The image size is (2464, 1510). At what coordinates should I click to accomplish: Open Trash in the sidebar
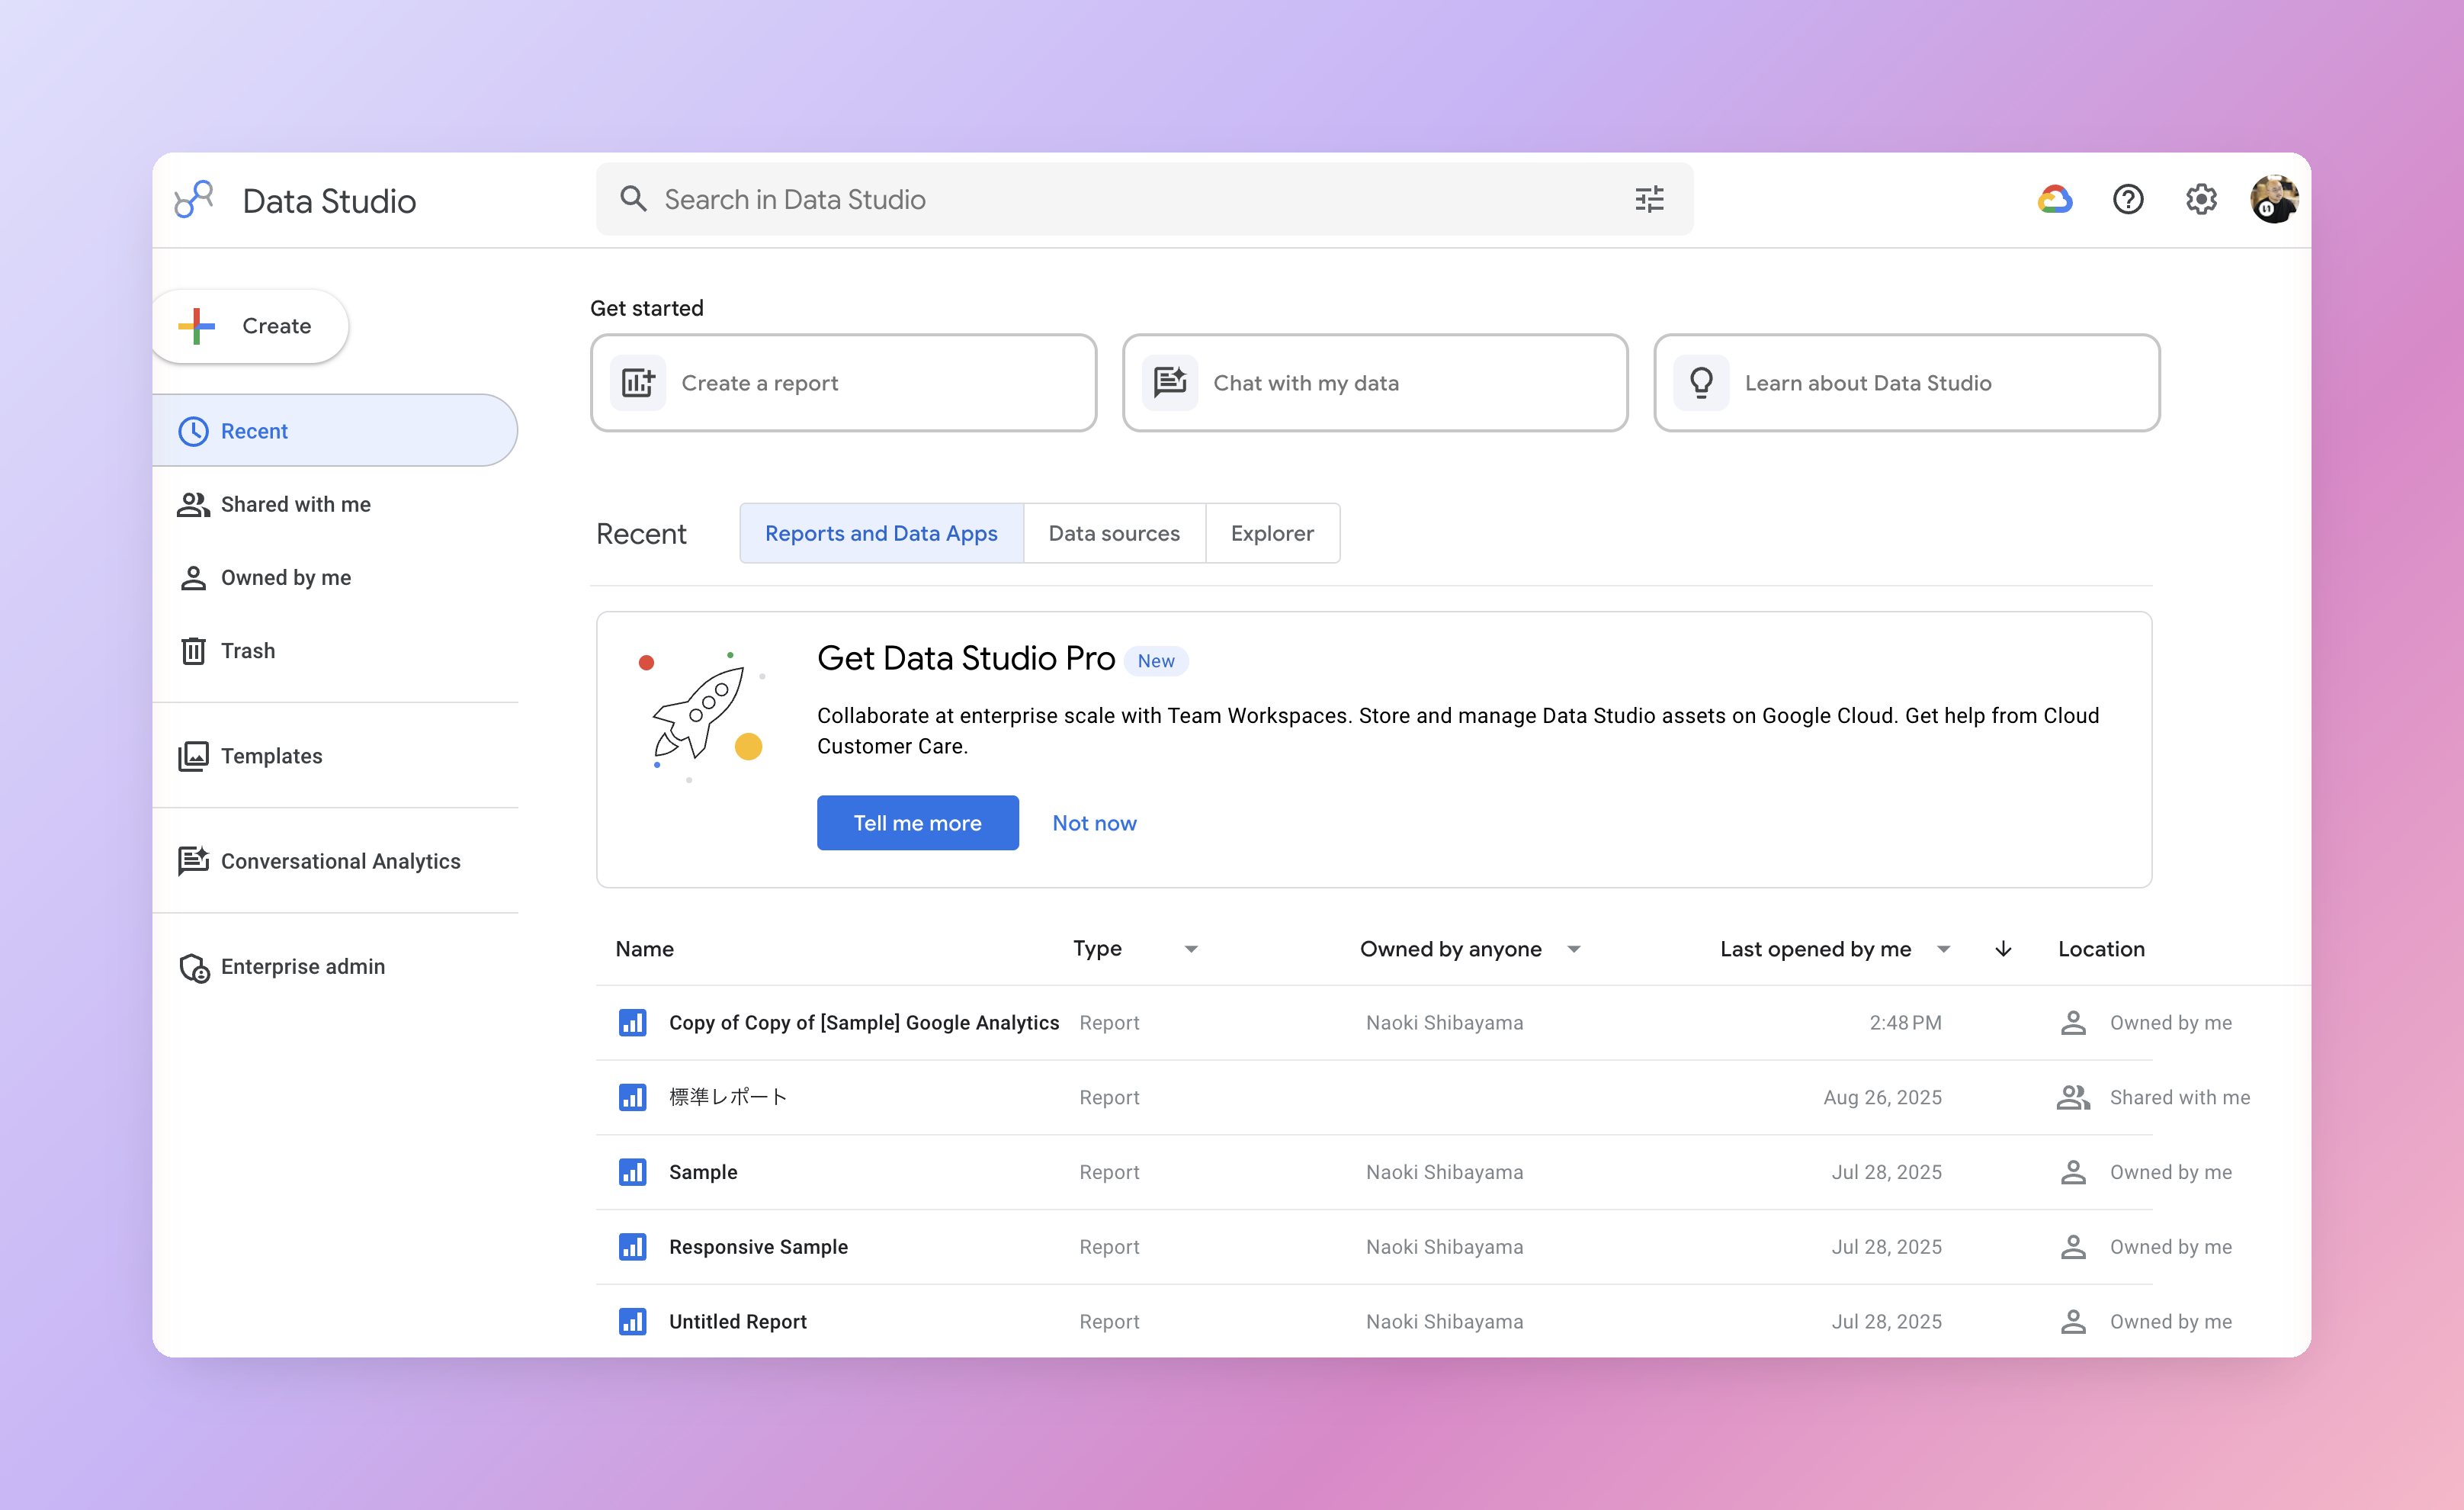(334, 651)
